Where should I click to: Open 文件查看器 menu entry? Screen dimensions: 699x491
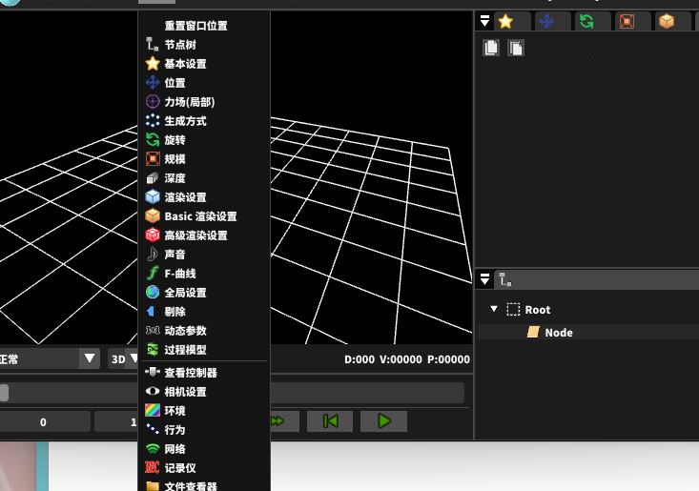pos(191,486)
